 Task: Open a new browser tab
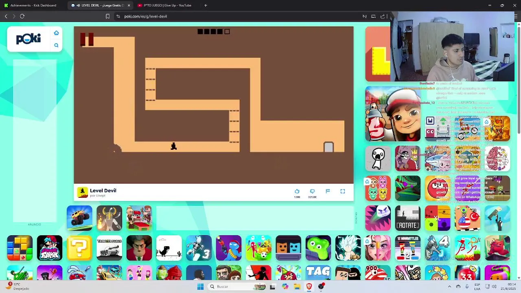tap(206, 5)
